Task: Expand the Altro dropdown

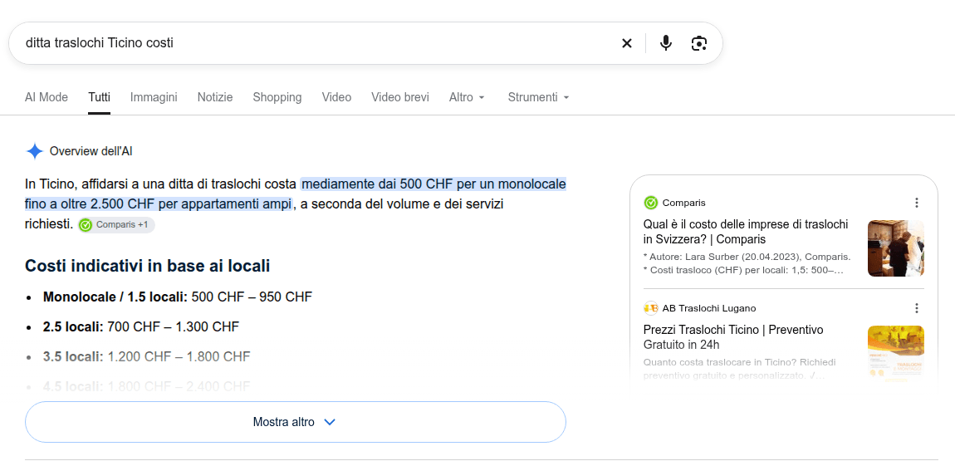Action: click(468, 97)
